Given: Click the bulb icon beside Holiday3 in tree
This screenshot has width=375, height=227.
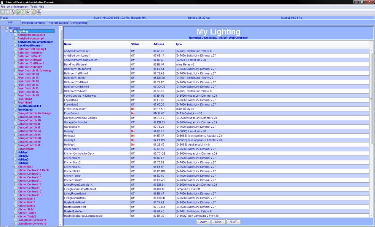Looking at the screenshot, I should tap(15, 160).
